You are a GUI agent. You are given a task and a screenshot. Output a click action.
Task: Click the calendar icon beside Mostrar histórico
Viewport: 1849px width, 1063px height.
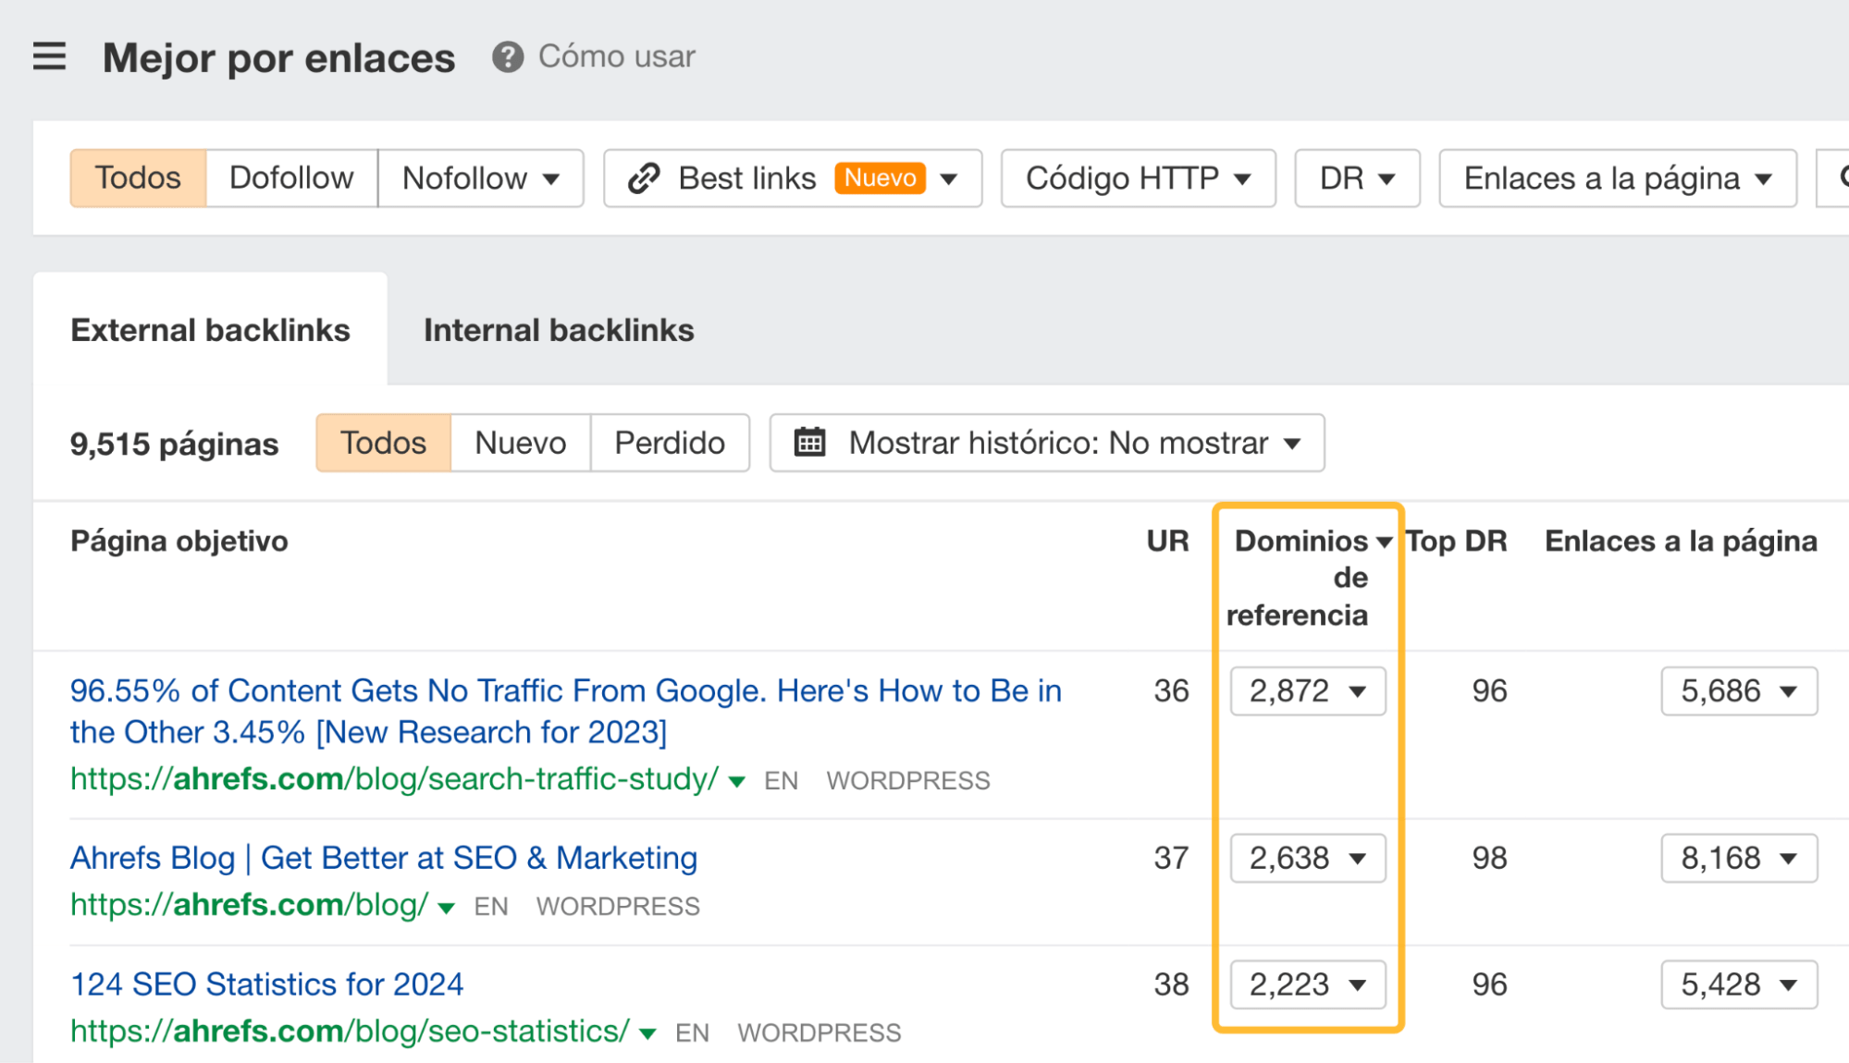coord(809,443)
